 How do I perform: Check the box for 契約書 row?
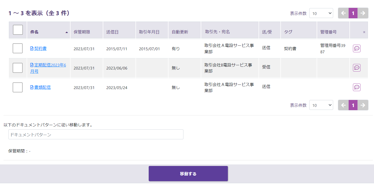[x=18, y=48]
